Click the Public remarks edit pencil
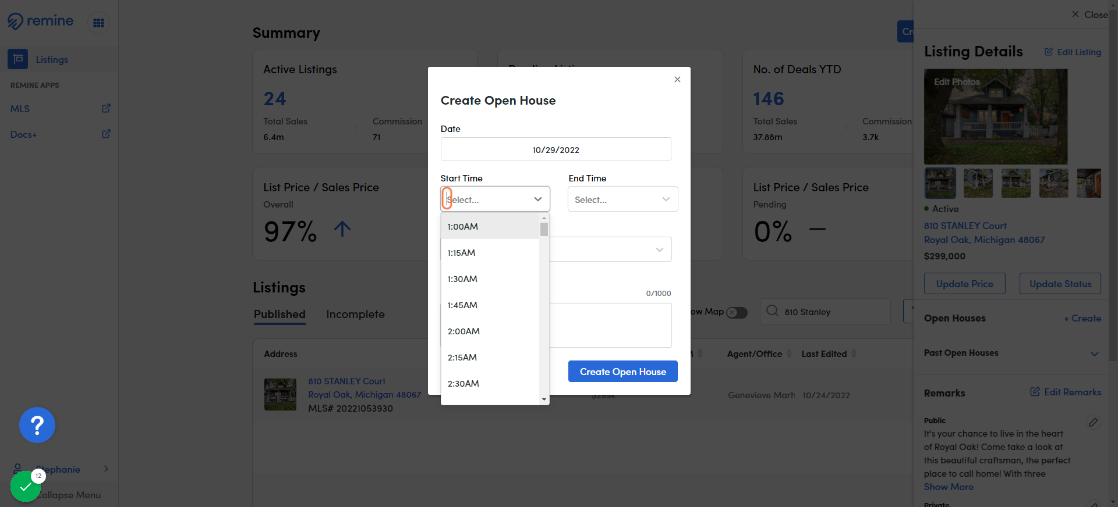Screen dimensions: 1118x507 (x=1094, y=422)
